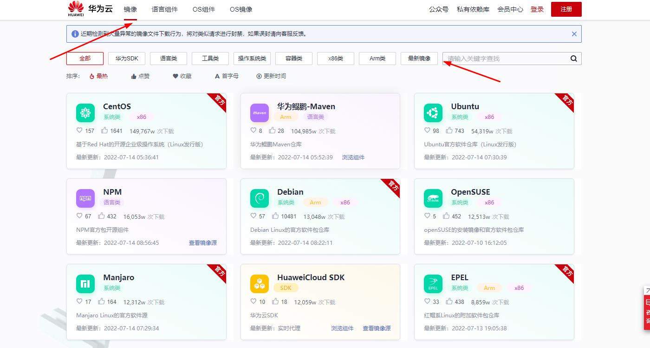The image size is (650, 348).
Task: Filter by 华为SDK category
Action: 127,59
